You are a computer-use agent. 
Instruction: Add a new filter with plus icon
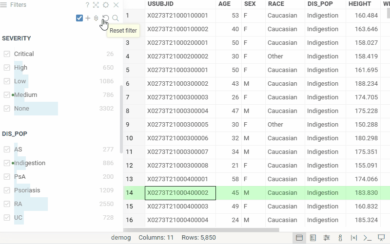(88, 18)
